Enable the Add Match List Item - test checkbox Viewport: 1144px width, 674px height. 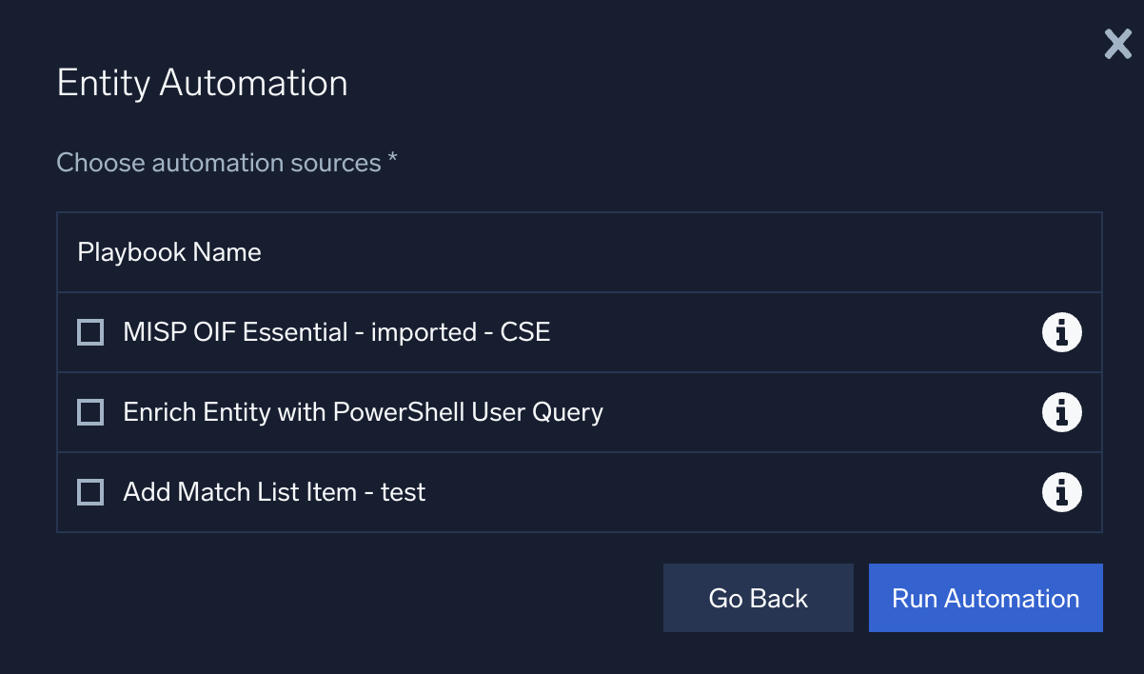pos(89,492)
